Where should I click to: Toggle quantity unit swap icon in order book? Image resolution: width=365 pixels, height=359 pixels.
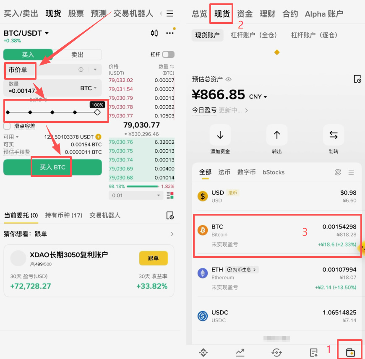pyautogui.click(x=172, y=67)
